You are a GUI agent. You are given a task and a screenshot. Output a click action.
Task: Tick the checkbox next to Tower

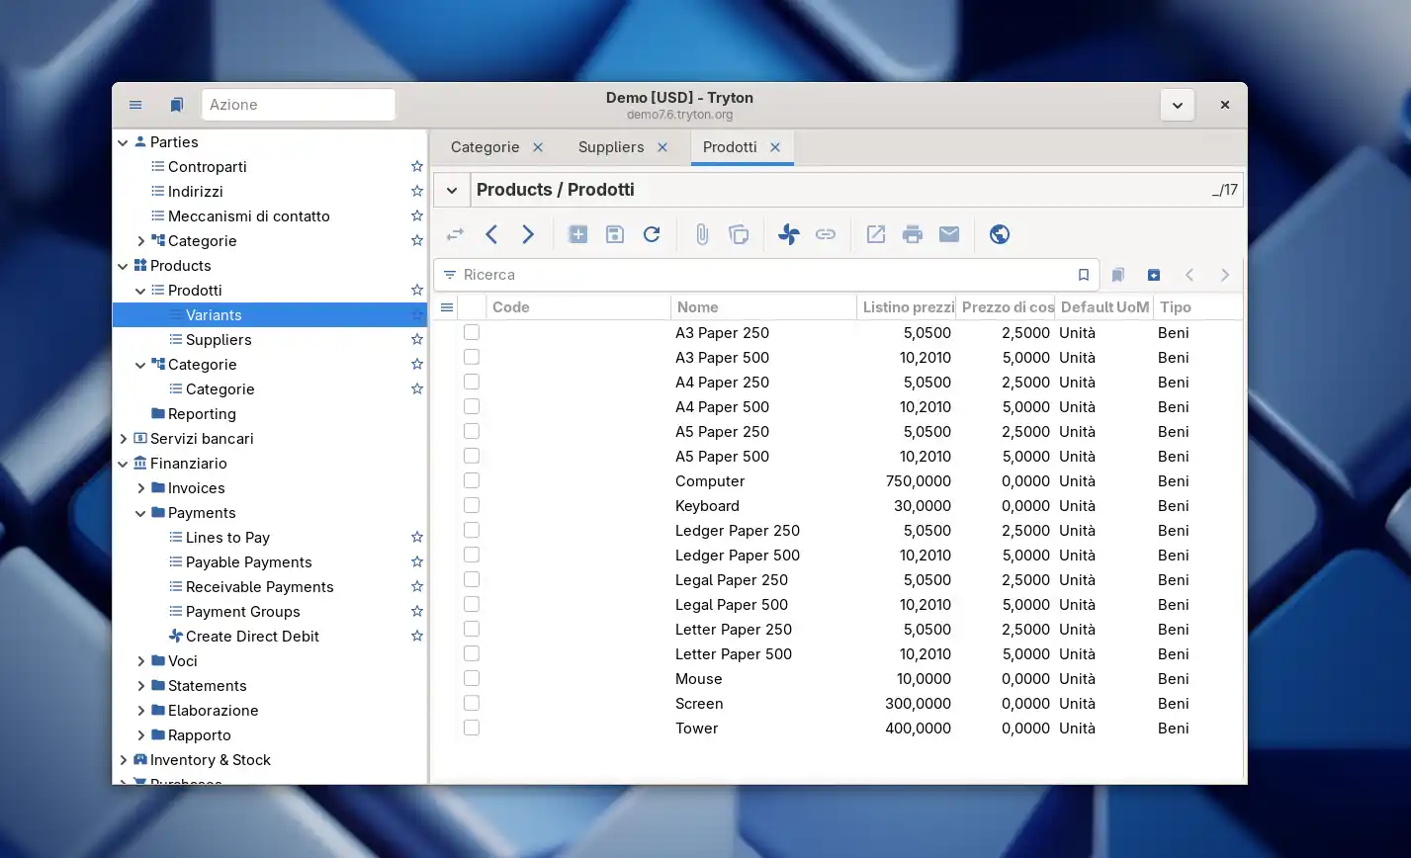click(x=472, y=729)
